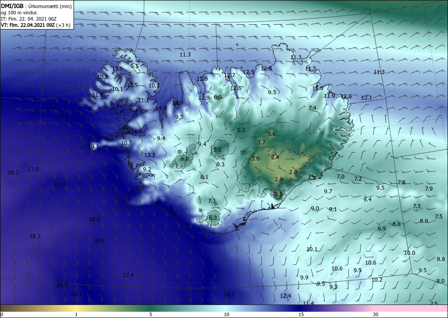Click the map value '2.9'

pos(279,179)
